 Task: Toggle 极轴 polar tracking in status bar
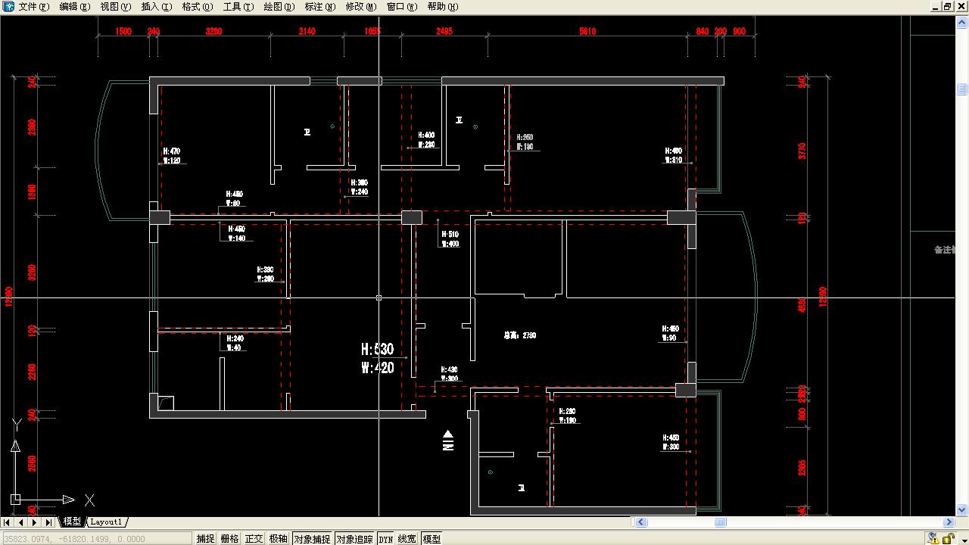[x=278, y=539]
